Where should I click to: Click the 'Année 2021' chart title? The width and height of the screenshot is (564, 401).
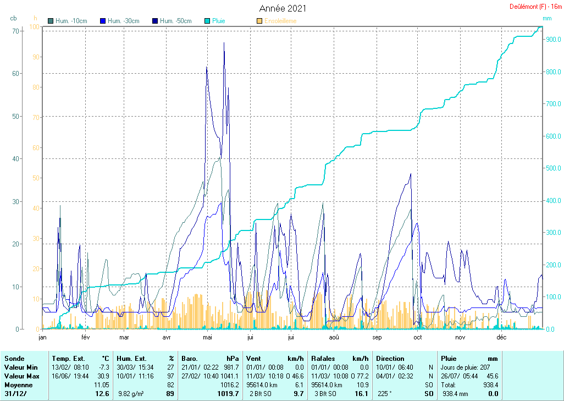(x=283, y=8)
